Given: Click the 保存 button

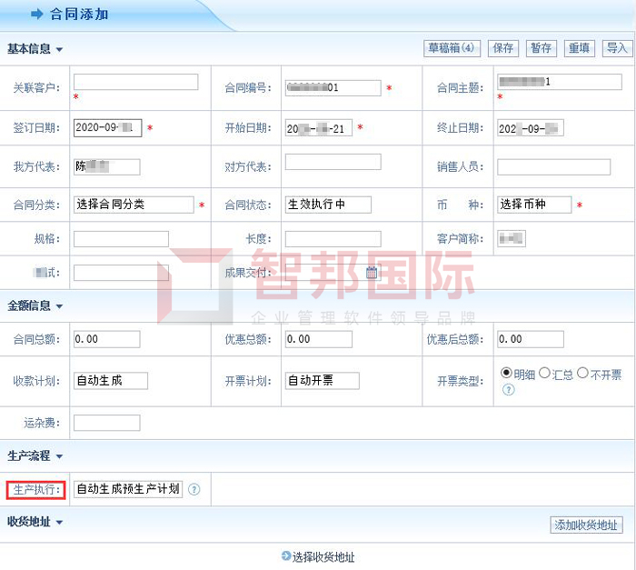Looking at the screenshot, I should (503, 48).
